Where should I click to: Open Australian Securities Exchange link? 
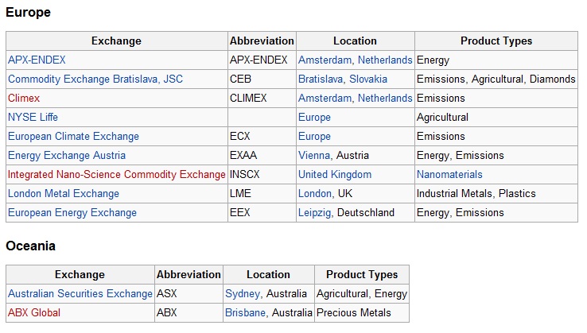pos(80,293)
